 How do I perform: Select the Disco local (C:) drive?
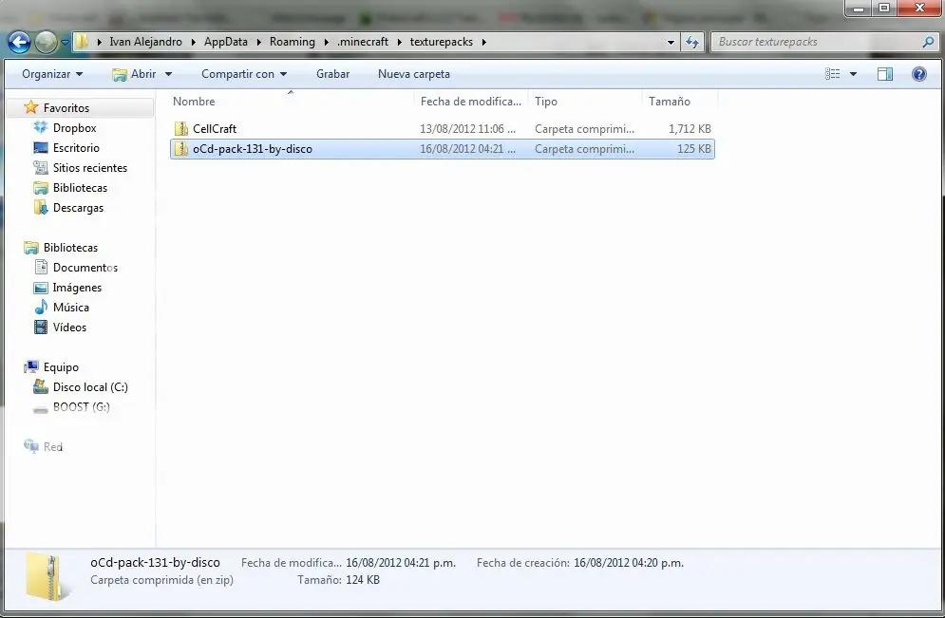pyautogui.click(x=90, y=387)
